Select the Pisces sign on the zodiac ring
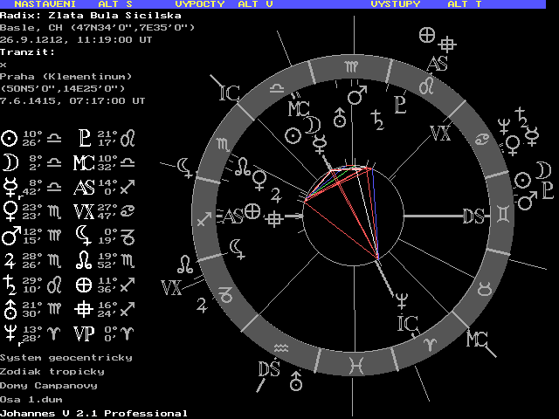 pyautogui.click(x=357, y=360)
